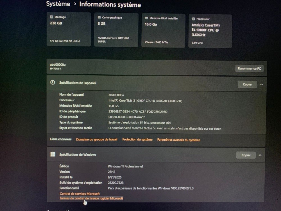The width and height of the screenshot is (281, 211).
Task: Click the Windows logo icon
Action: 53,154
